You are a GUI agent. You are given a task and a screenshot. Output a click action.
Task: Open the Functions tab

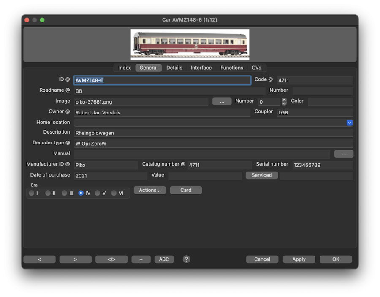(x=232, y=68)
